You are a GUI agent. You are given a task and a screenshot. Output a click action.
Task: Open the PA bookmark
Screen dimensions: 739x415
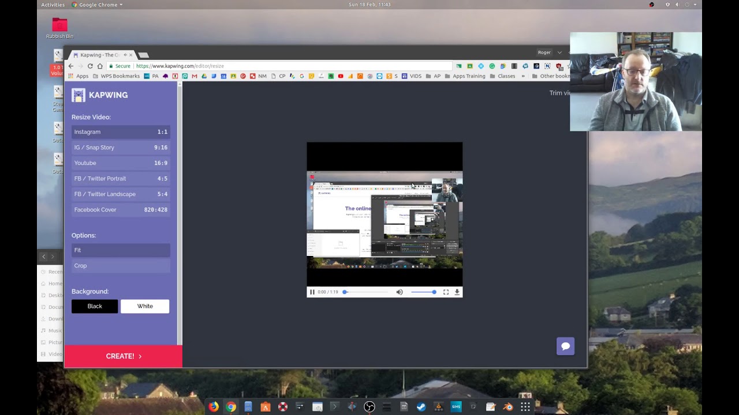pyautogui.click(x=151, y=76)
